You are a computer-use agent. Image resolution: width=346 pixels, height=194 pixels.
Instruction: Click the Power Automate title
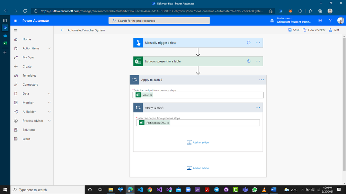pos(36,20)
